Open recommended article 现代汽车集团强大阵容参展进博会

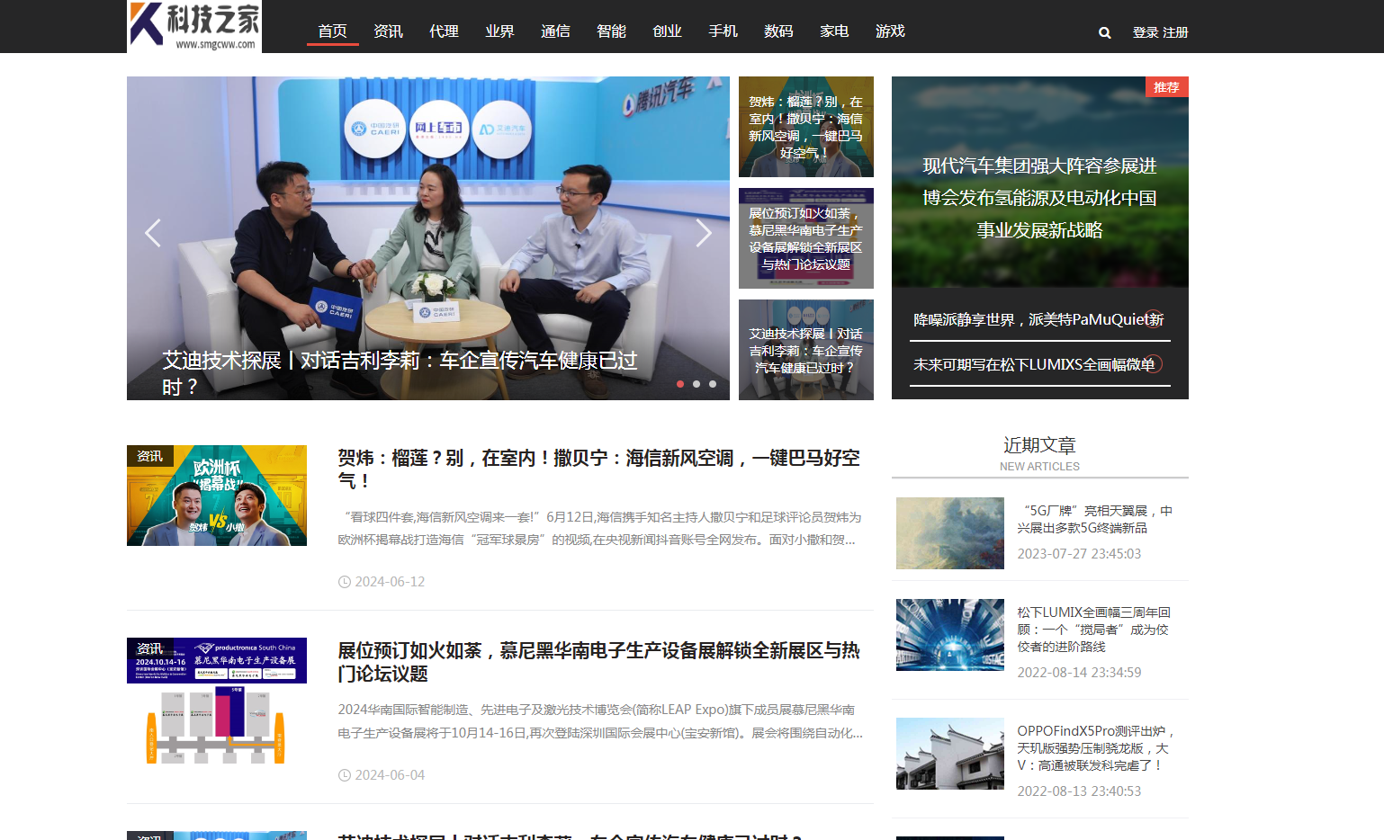(x=1040, y=198)
